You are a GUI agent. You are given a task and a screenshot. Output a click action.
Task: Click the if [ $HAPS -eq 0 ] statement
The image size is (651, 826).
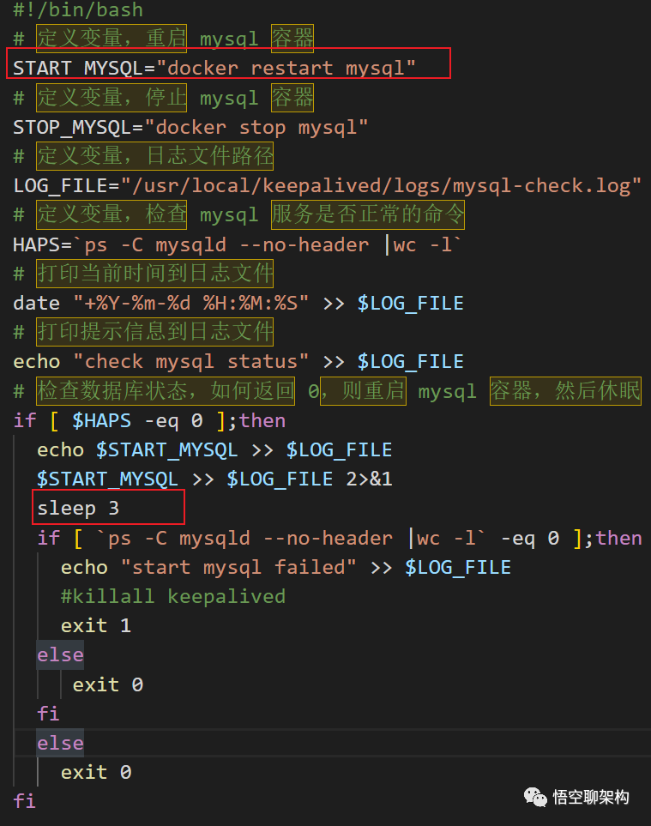[149, 421]
